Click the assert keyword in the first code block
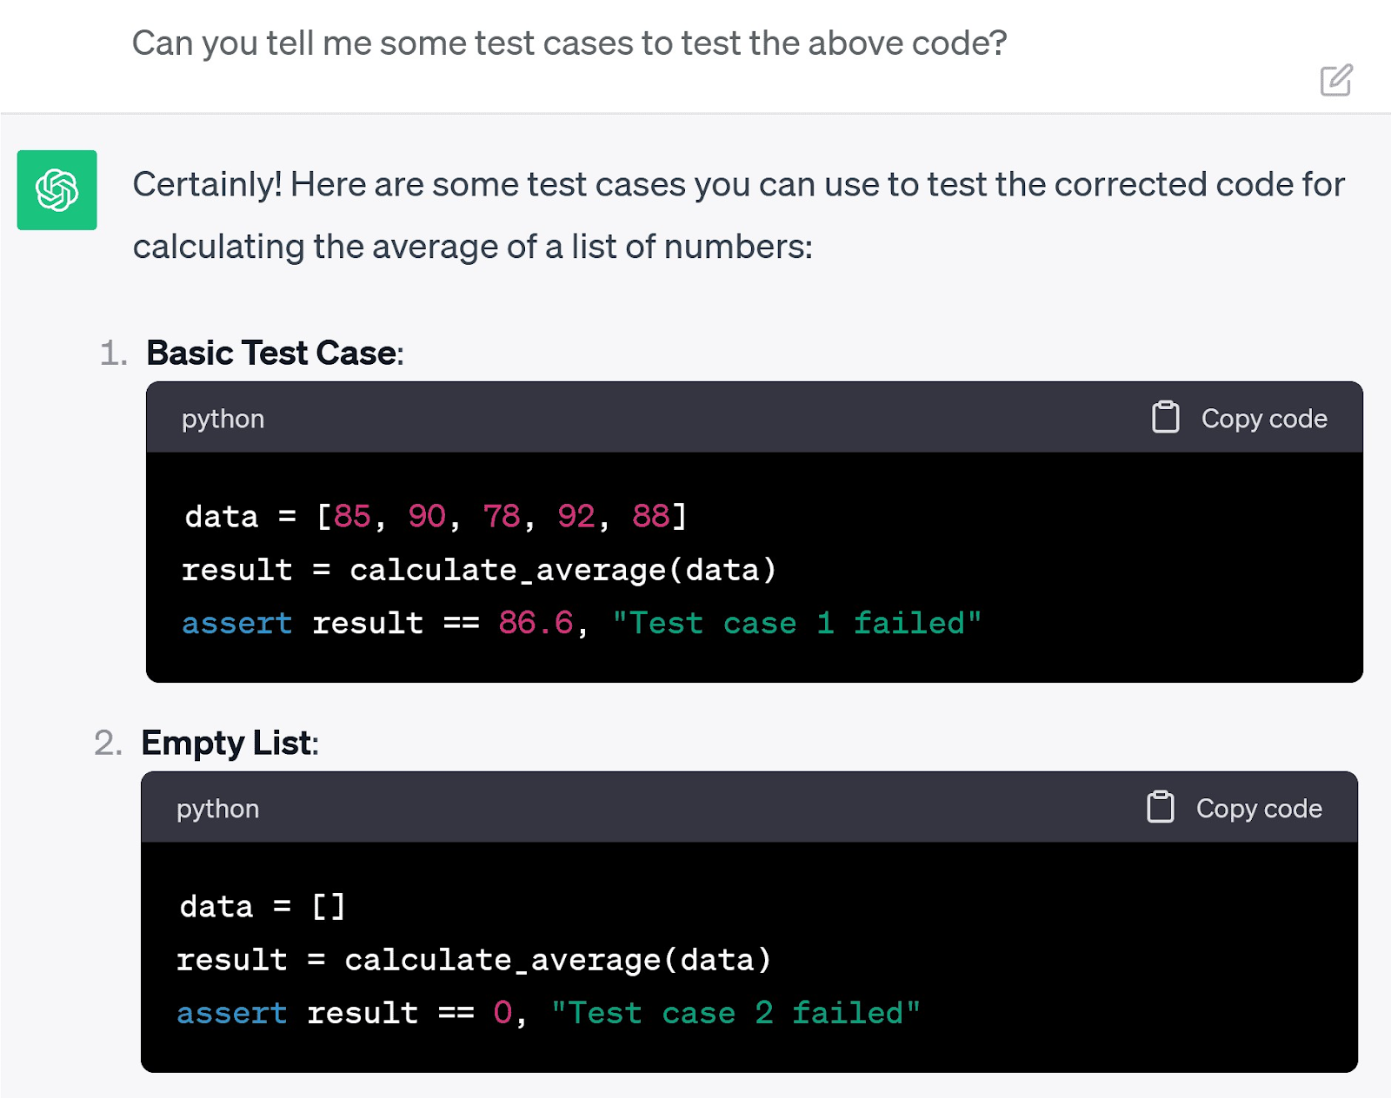 (x=236, y=622)
